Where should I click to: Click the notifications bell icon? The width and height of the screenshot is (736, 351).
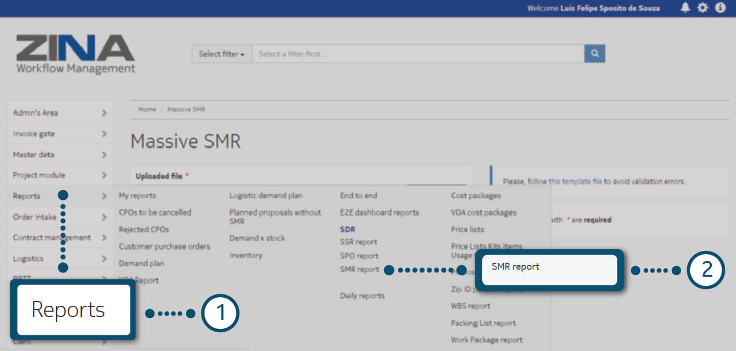[685, 8]
